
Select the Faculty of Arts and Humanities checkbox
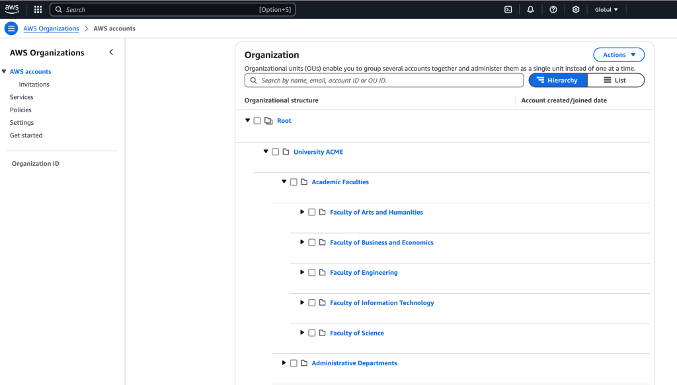[312, 212]
